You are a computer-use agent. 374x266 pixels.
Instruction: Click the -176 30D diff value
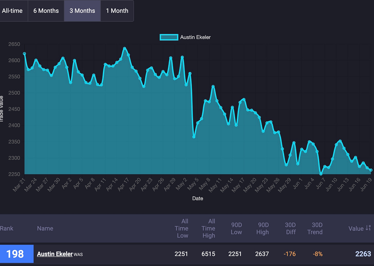click(x=290, y=254)
